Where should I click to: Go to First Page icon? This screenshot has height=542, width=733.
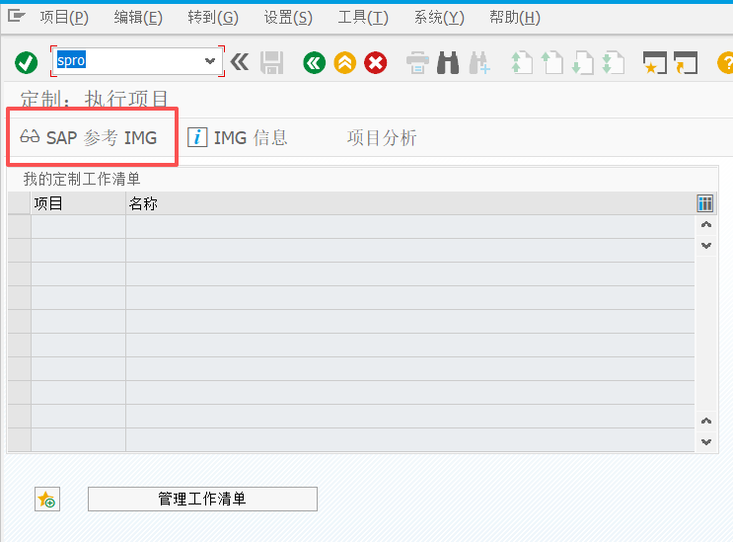[521, 62]
